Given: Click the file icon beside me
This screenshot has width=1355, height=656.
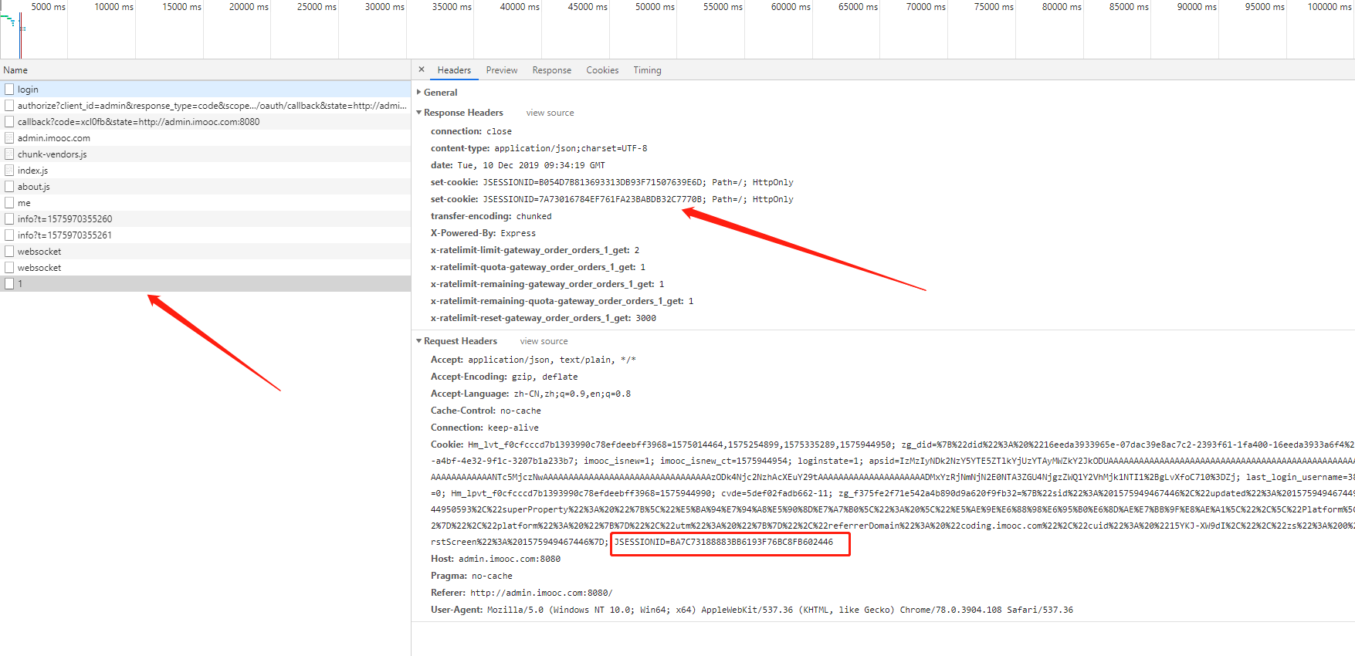Looking at the screenshot, I should click(x=9, y=203).
